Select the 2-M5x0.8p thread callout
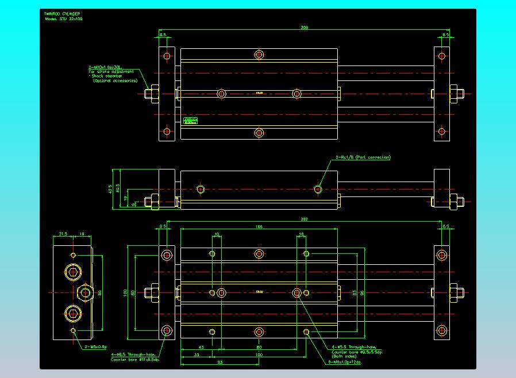516x378 pixels. pos(95,347)
